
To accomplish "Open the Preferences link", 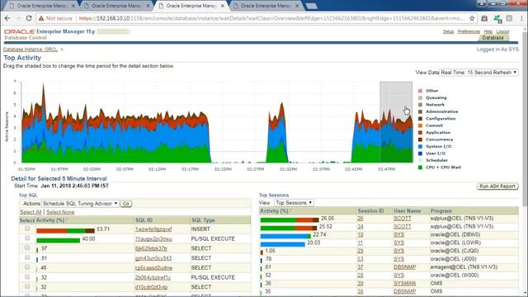I will (x=469, y=31).
